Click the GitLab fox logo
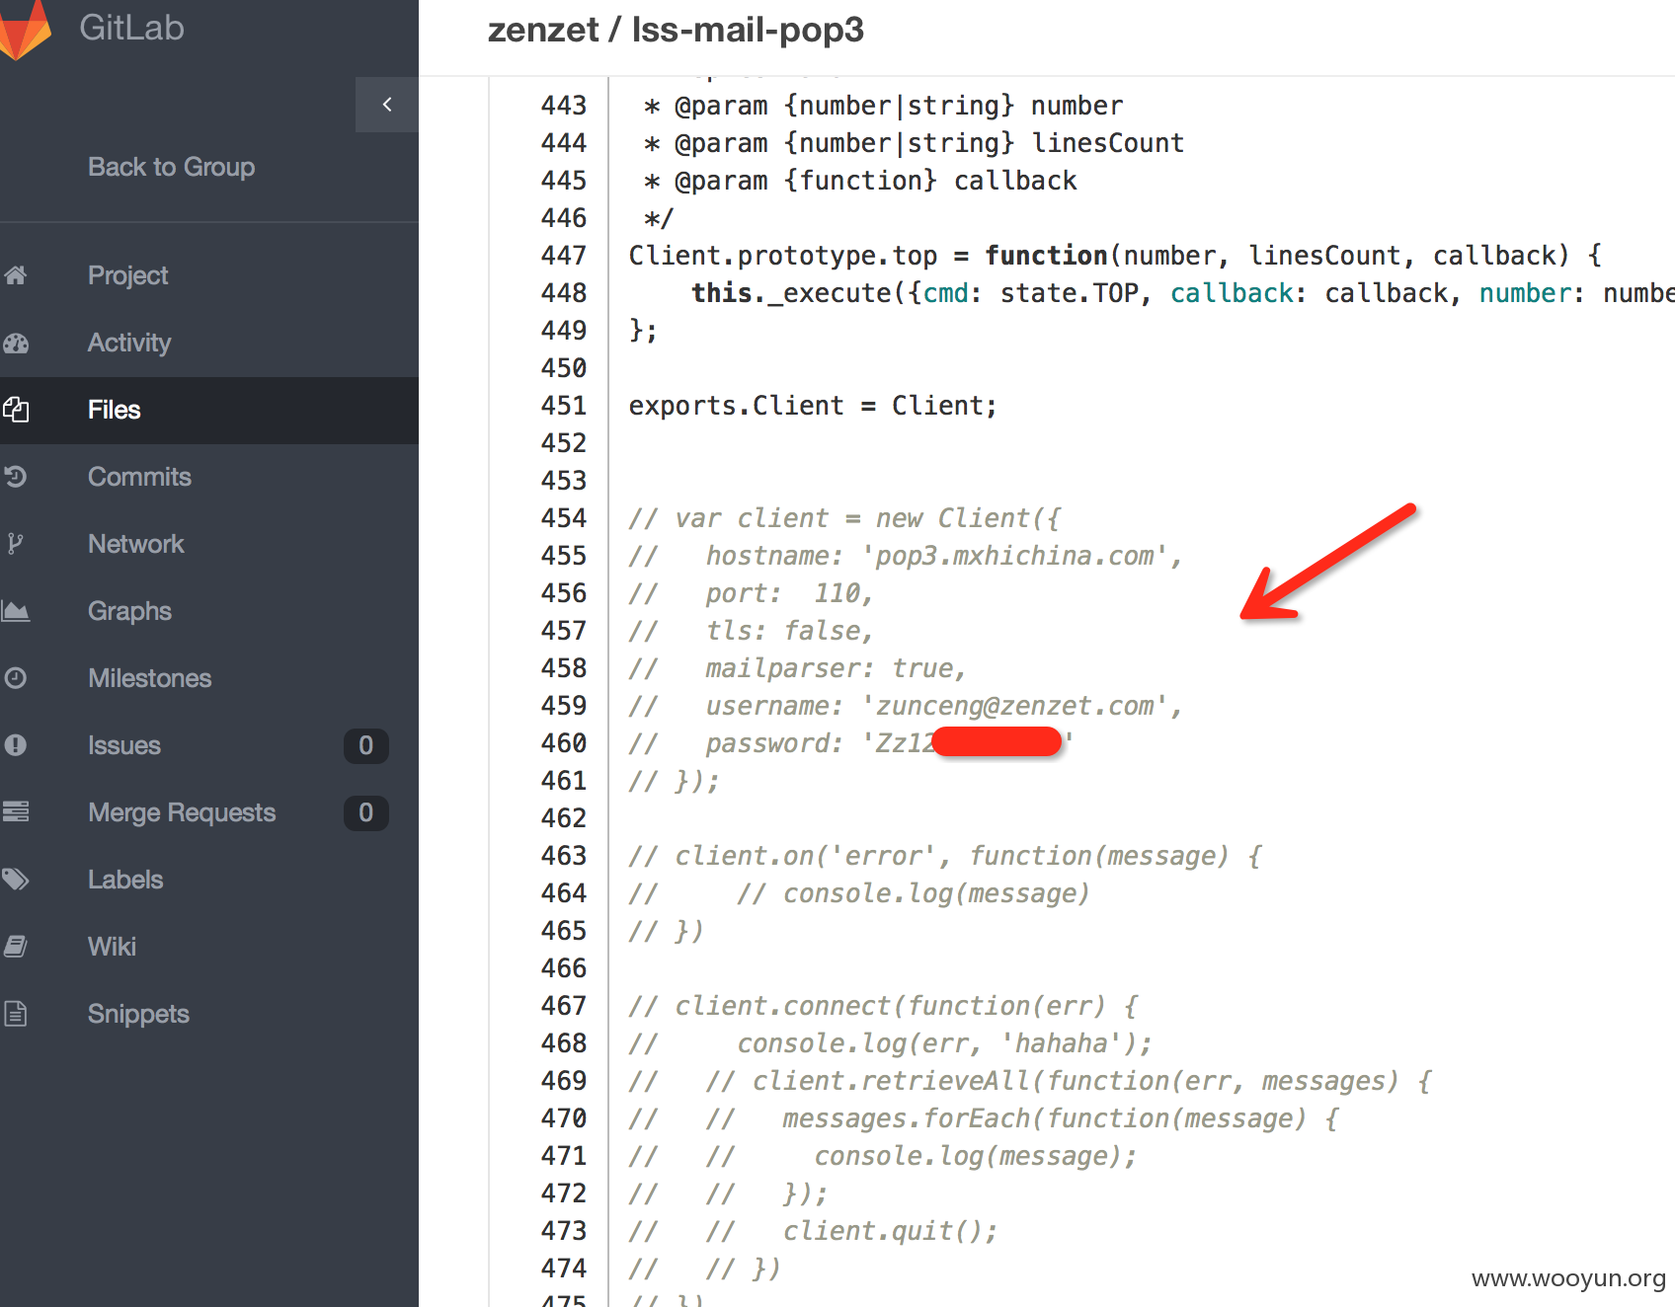 tap(24, 29)
